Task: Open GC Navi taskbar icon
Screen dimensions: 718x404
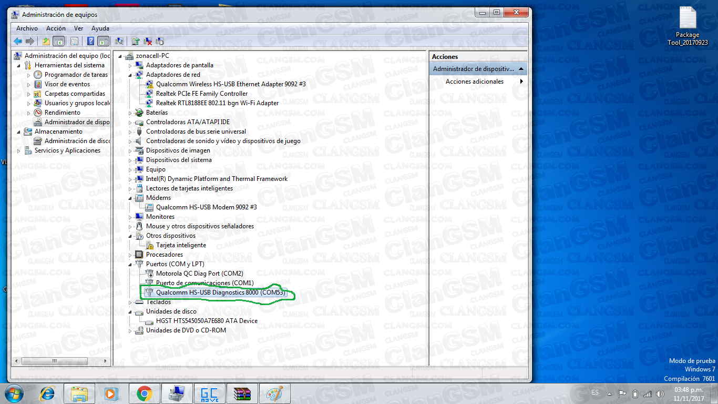Action: pos(210,393)
